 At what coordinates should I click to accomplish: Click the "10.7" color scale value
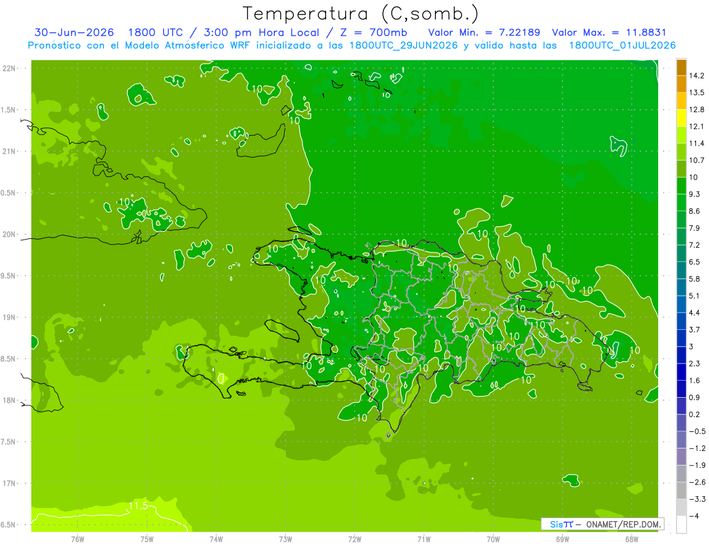tap(696, 161)
